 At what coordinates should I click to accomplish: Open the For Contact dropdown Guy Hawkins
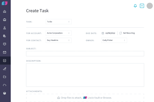tap(59, 40)
